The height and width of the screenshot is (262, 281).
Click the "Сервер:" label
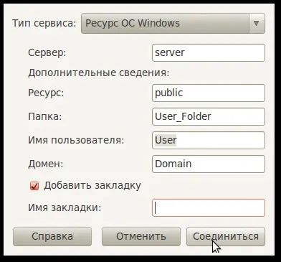pyautogui.click(x=47, y=52)
